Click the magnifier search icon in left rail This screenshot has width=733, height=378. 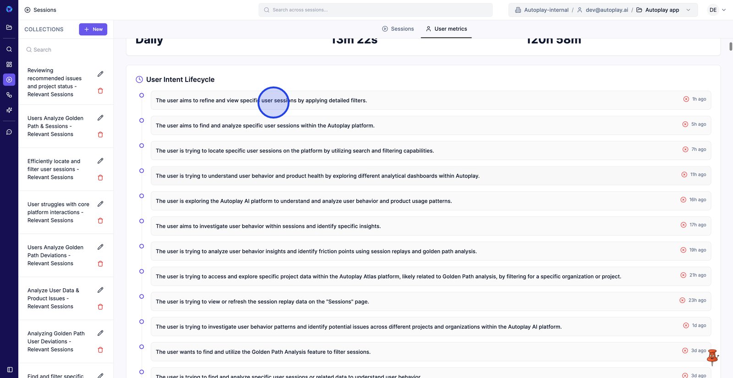point(9,49)
